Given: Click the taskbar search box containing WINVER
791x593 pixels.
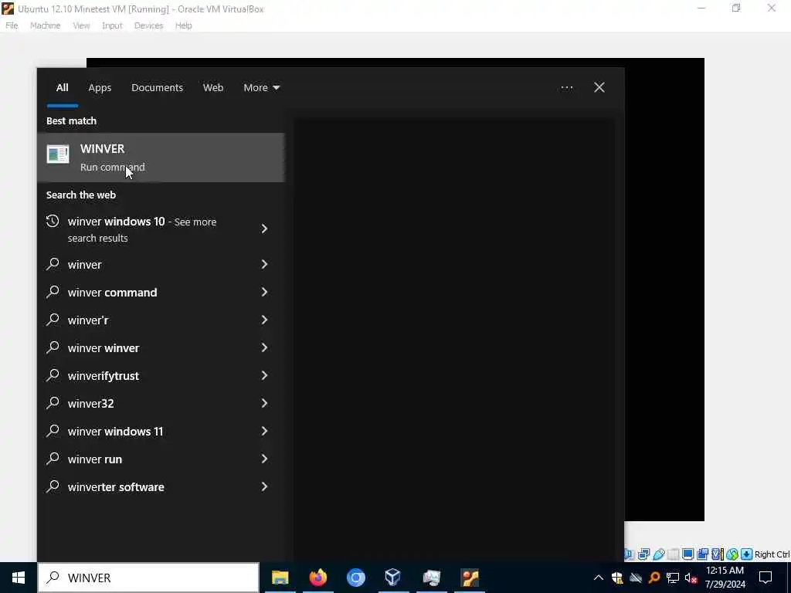Looking at the screenshot, I should 148,578.
